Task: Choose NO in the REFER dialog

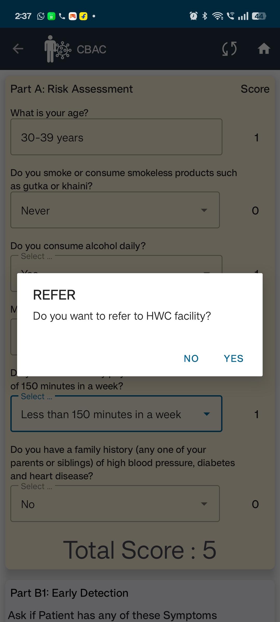Action: pyautogui.click(x=191, y=358)
